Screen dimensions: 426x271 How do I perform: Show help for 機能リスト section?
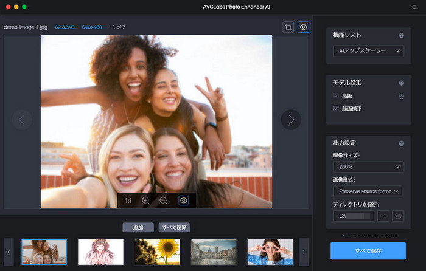[401, 35]
